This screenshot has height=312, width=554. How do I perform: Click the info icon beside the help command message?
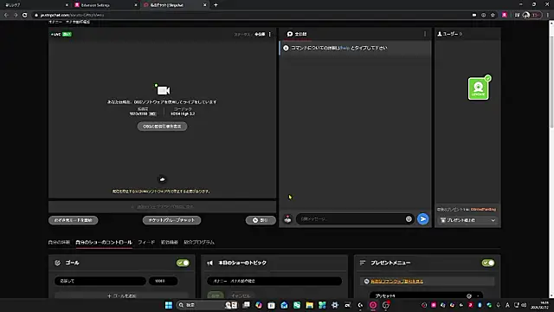click(286, 48)
